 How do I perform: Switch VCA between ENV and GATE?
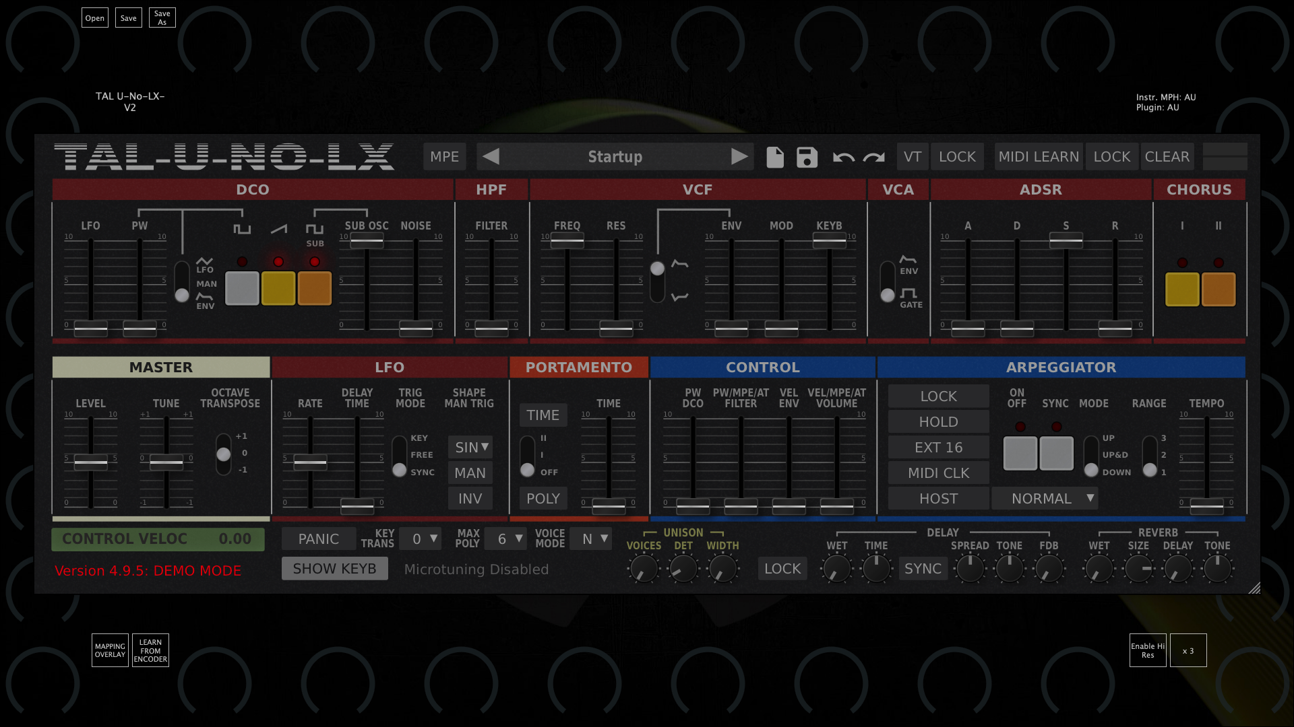(x=888, y=281)
